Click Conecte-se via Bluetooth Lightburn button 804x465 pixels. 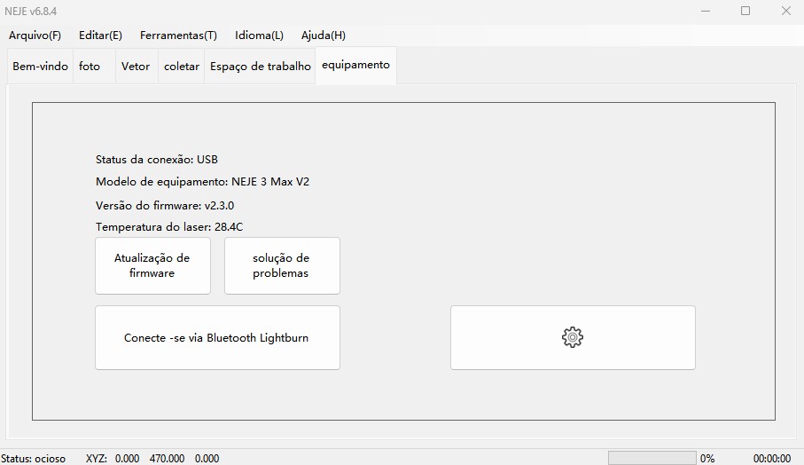[217, 338]
